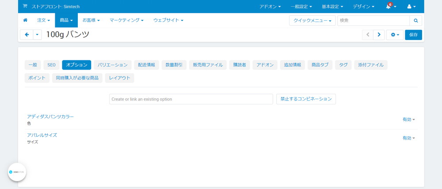This screenshot has height=189, width=442.
Task: Click the サイズ option type text
Action: tap(32, 142)
